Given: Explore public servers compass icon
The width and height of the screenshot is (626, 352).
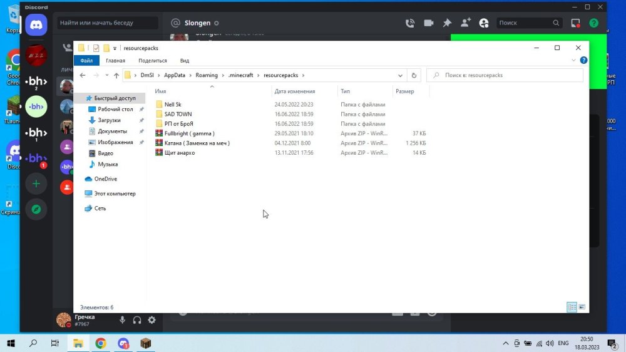Looking at the screenshot, I should (x=36, y=209).
